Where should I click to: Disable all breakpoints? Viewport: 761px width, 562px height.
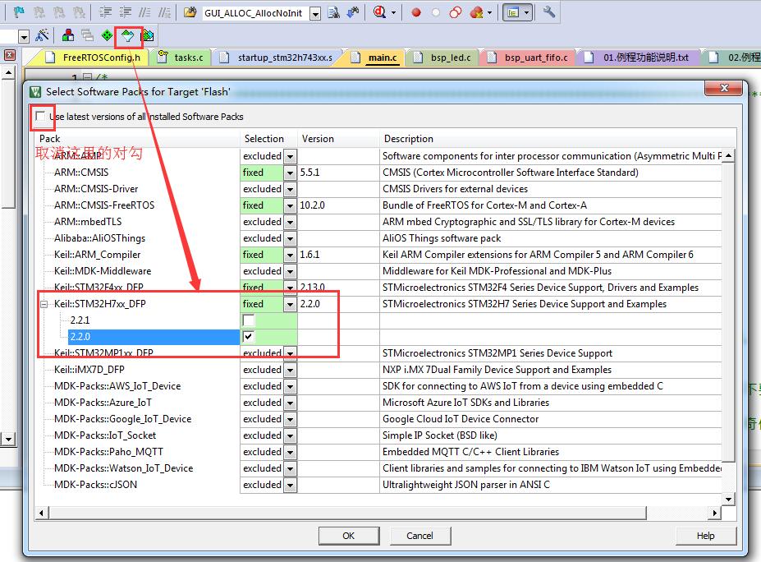pos(456,12)
